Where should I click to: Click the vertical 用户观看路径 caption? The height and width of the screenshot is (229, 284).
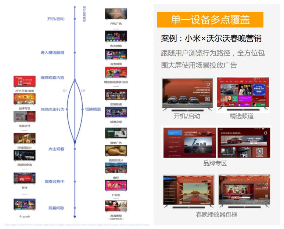pos(84,14)
